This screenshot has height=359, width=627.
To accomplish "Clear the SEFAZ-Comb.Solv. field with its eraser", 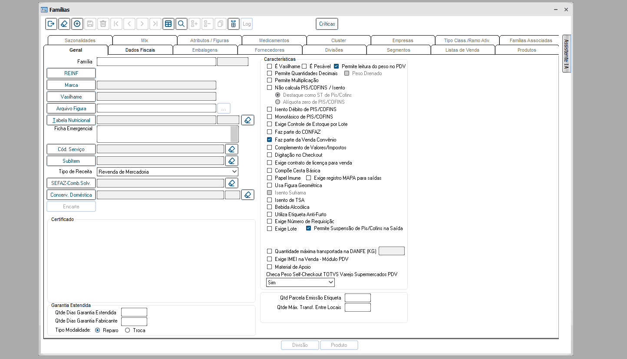I will (231, 183).
